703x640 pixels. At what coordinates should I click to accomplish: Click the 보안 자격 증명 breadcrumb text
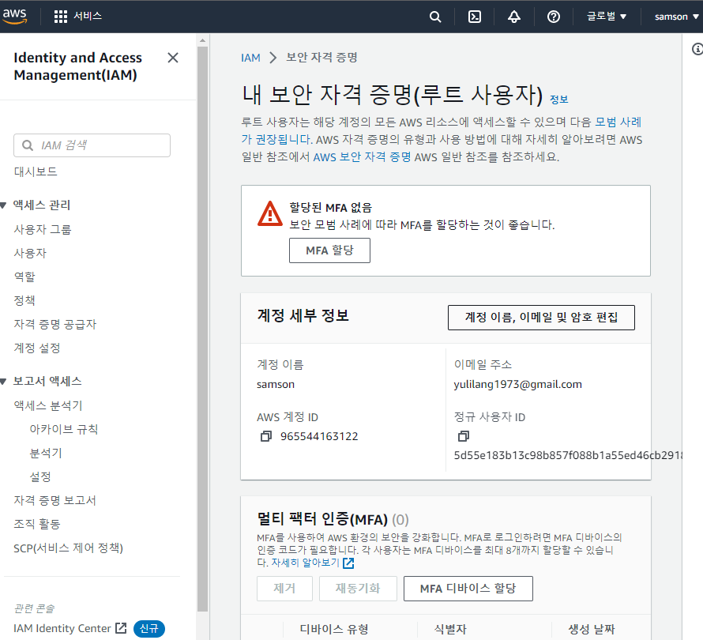322,58
